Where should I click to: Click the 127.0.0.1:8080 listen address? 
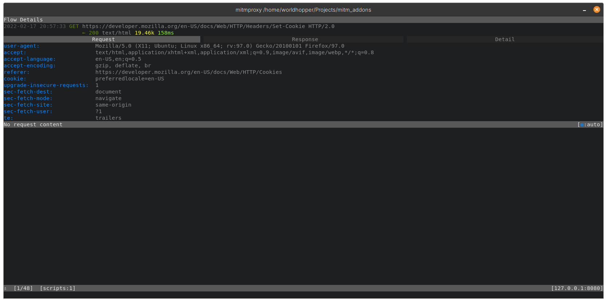pos(577,288)
